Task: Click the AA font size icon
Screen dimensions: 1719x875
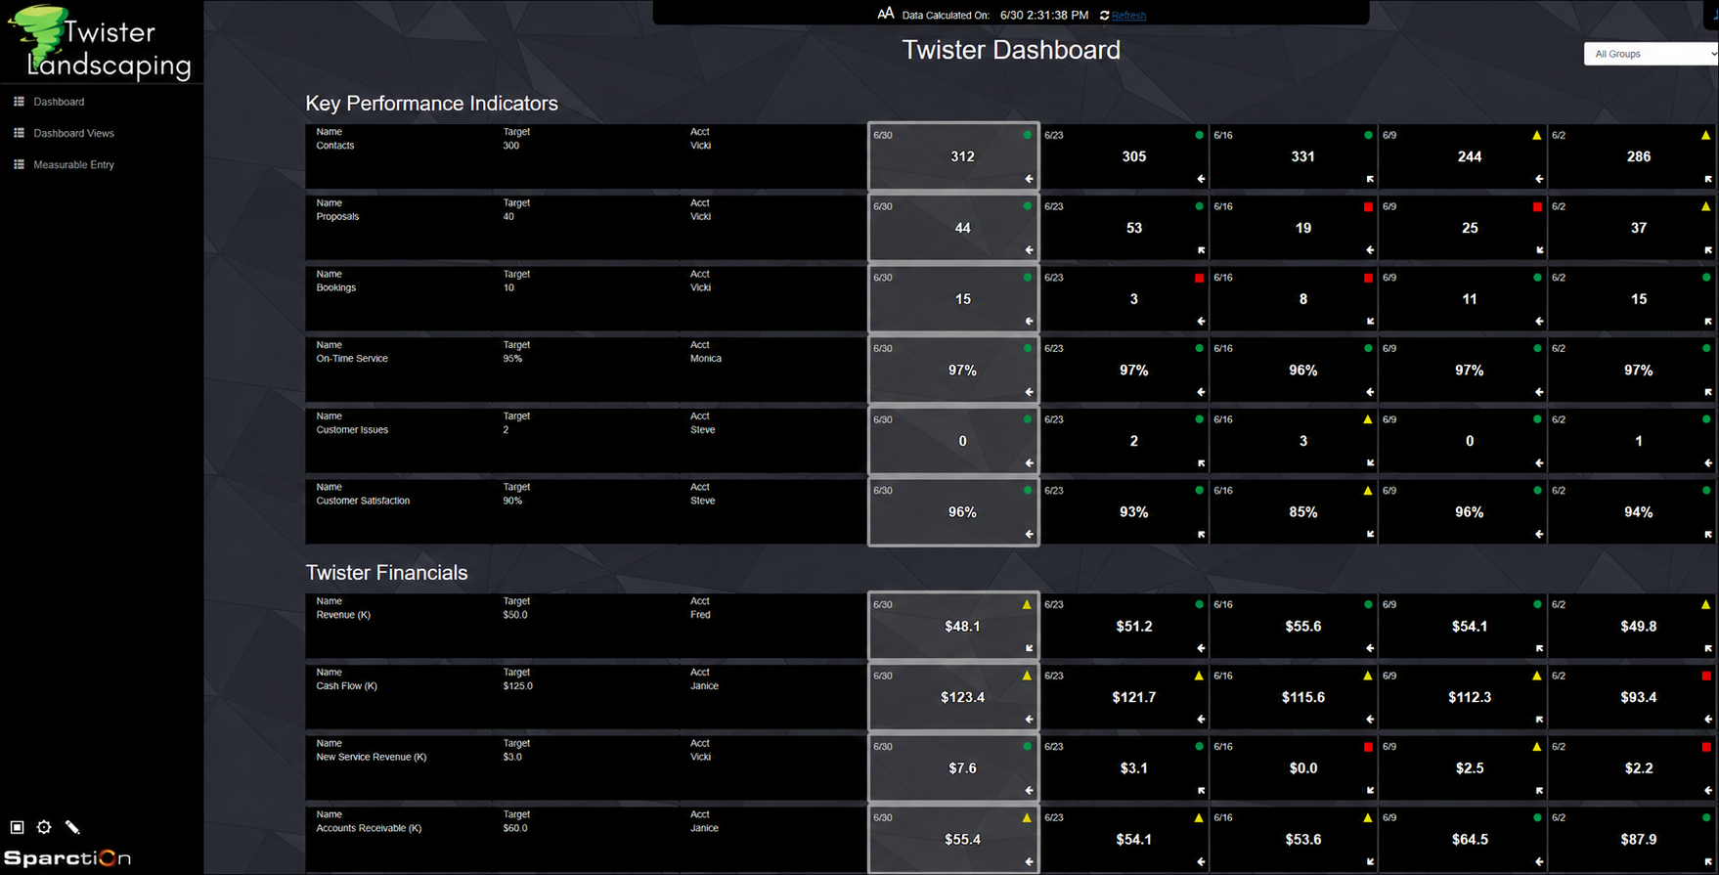Action: [x=885, y=14]
